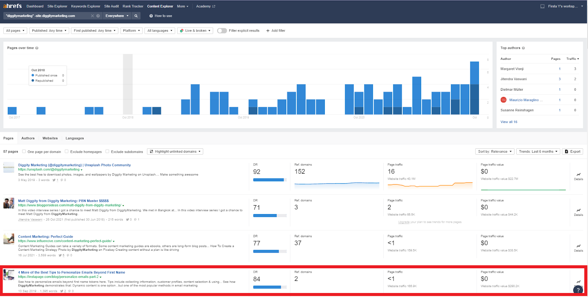The image size is (588, 297).
Task: Open Firsta Y's workspace menu
Action: point(565,6)
